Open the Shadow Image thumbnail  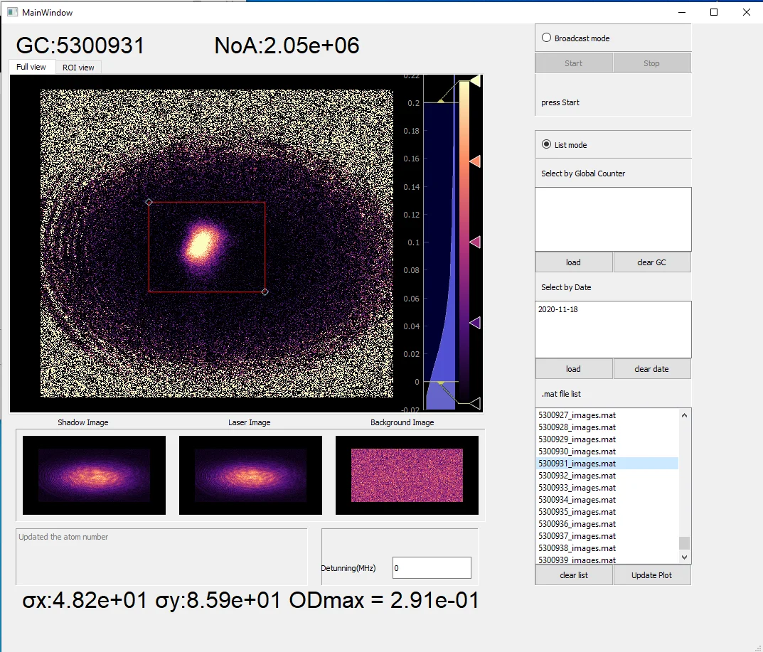pyautogui.click(x=94, y=474)
